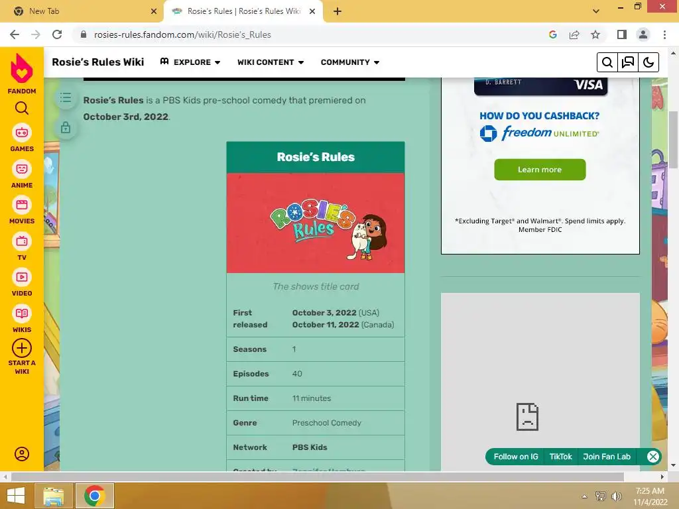Viewport: 679px width, 509px height.
Task: Click the page lock icon
Action: pyautogui.click(x=66, y=128)
